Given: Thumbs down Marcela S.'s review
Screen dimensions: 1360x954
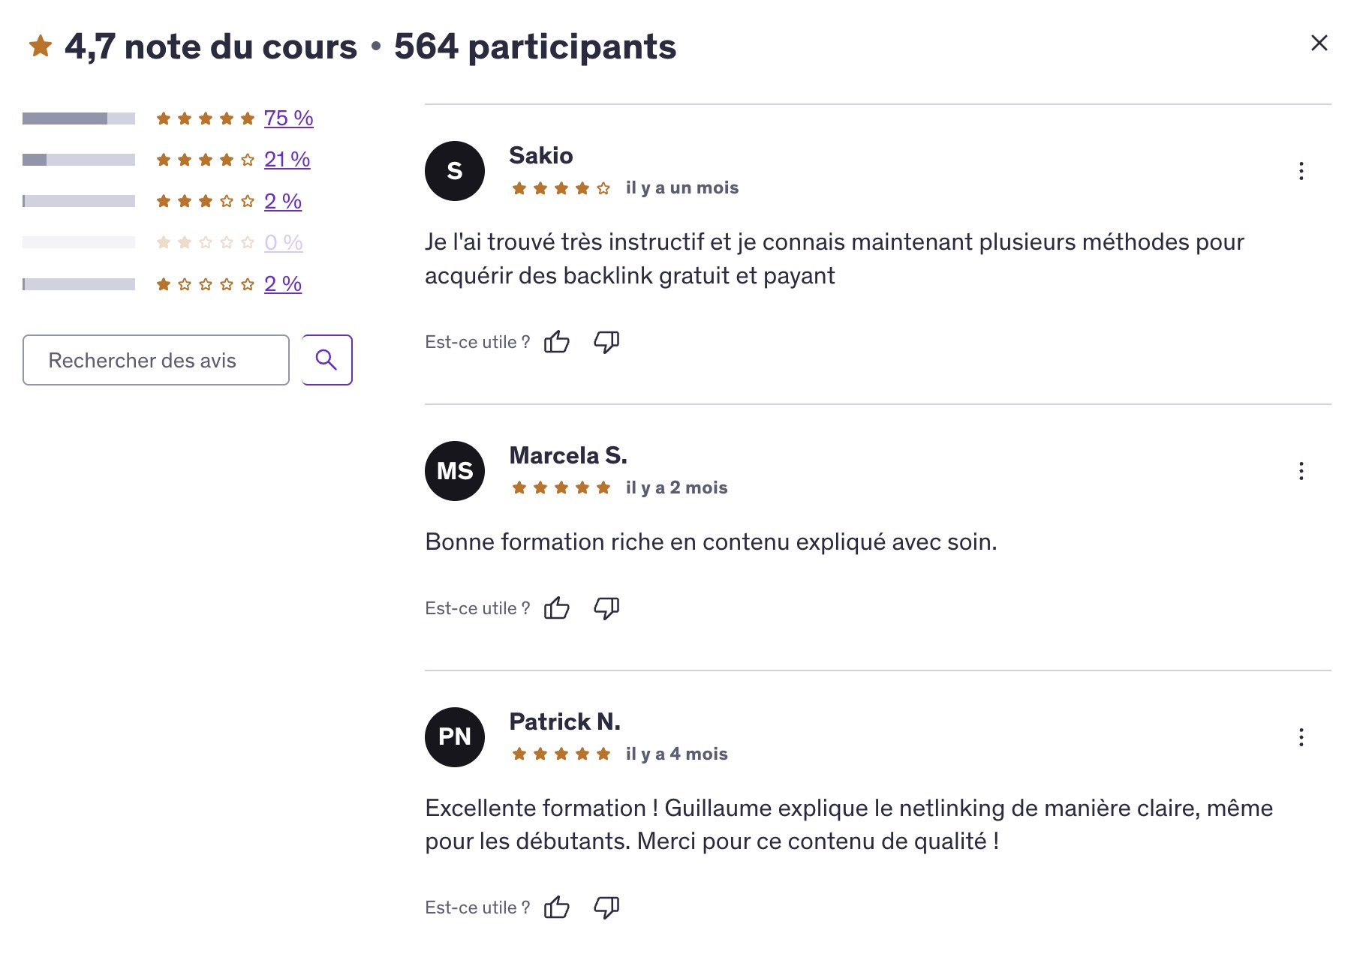Looking at the screenshot, I should click(606, 607).
